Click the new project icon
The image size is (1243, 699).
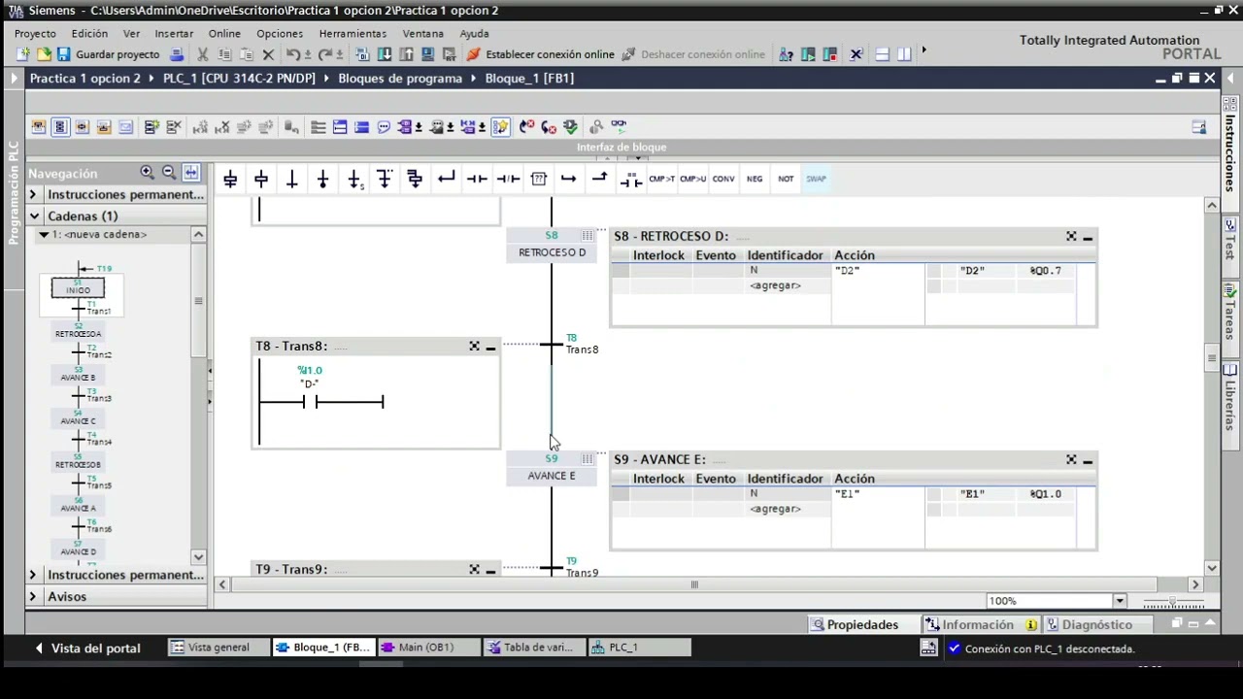pyautogui.click(x=23, y=54)
